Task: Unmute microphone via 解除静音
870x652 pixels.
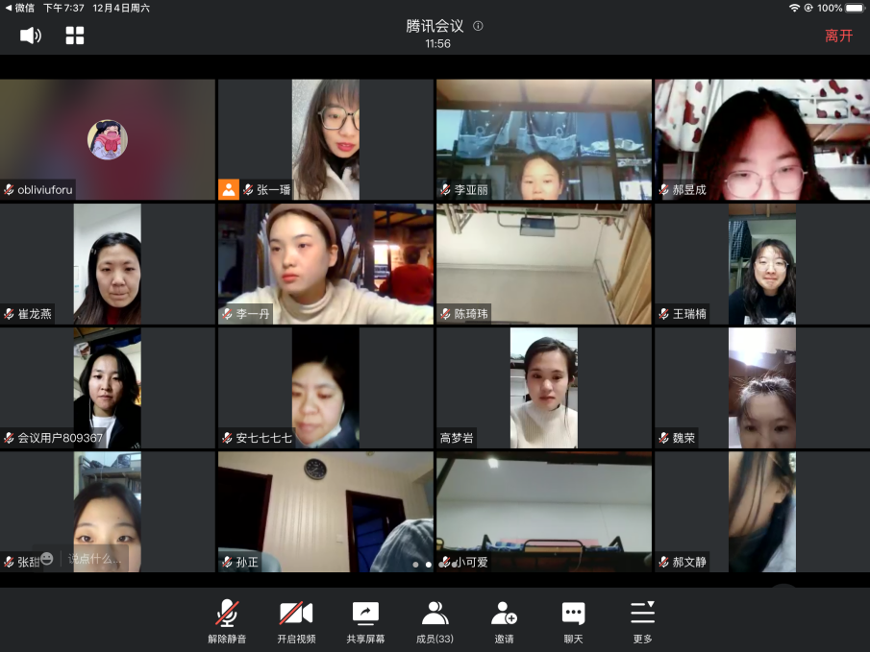Action: pos(227,622)
